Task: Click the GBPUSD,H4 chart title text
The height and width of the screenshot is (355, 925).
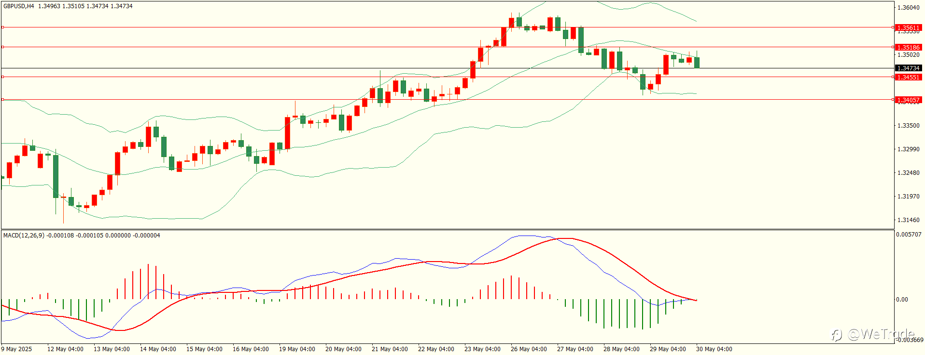Action: [x=19, y=6]
